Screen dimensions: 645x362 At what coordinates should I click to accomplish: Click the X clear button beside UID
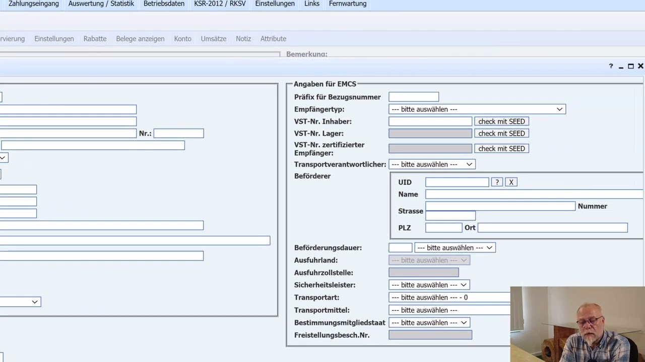(x=511, y=182)
